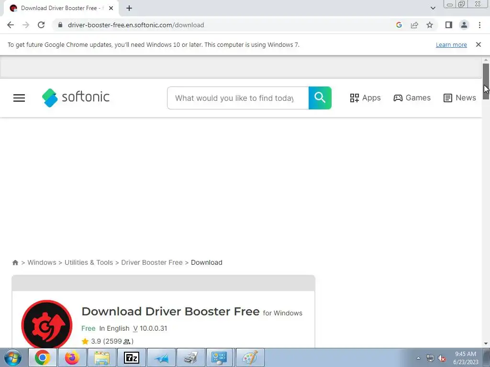The width and height of the screenshot is (490, 367).
Task: Click the search magnifier button
Action: tap(320, 98)
